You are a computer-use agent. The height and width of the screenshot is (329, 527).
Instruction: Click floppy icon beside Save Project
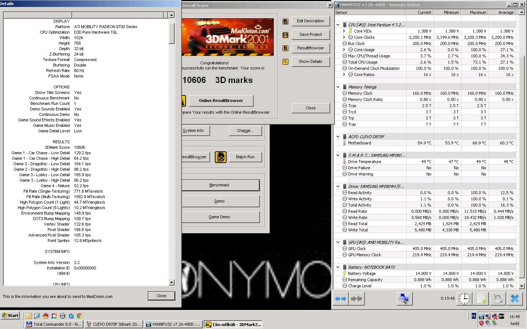pyautogui.click(x=285, y=35)
